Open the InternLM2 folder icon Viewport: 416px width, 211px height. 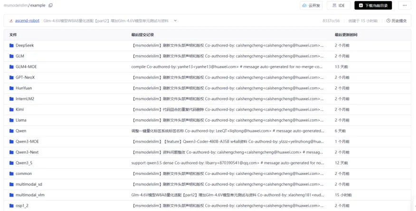point(11,99)
